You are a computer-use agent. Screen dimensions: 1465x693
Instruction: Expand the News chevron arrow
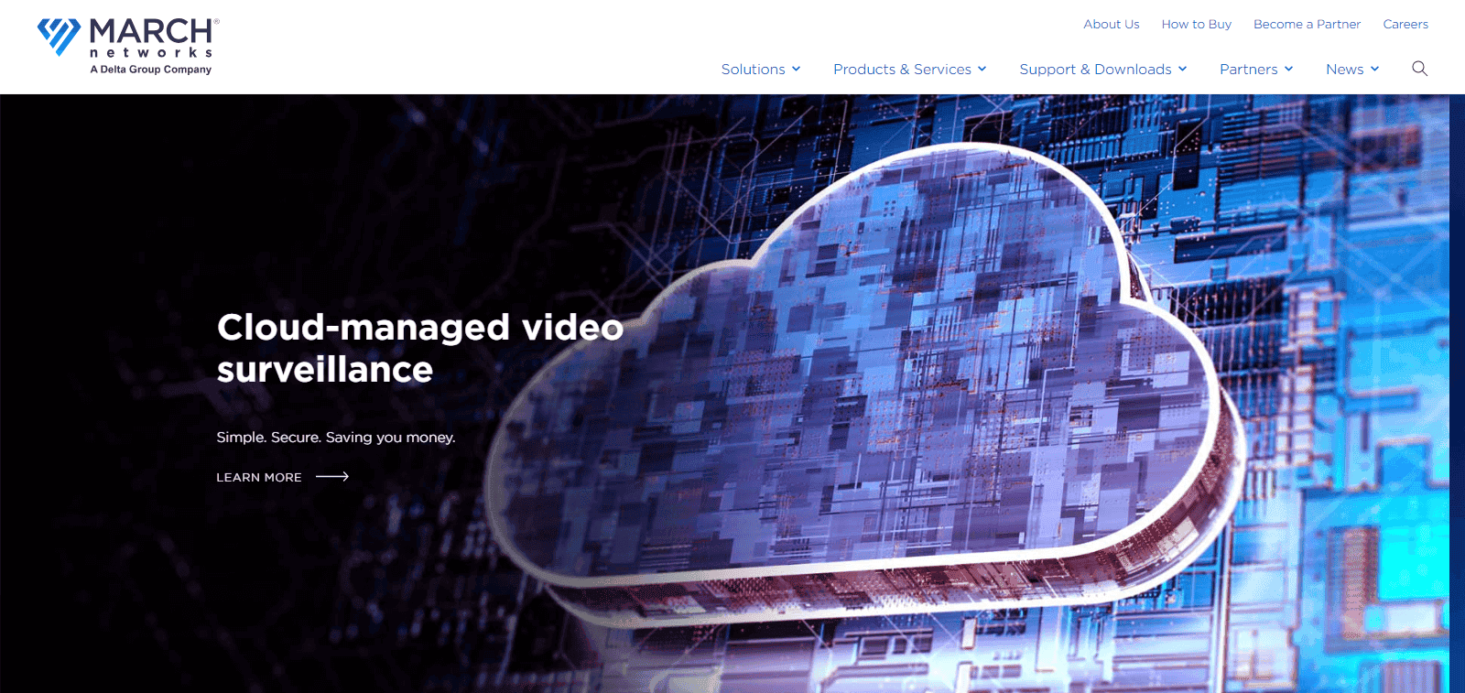[1375, 70]
